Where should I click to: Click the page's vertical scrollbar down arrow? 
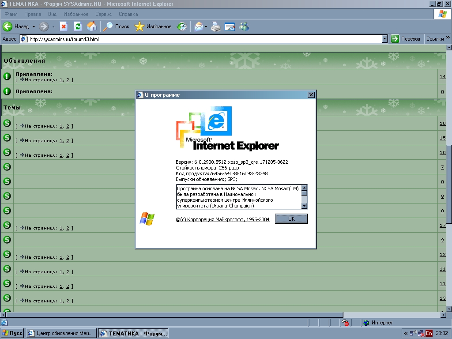coord(449,309)
